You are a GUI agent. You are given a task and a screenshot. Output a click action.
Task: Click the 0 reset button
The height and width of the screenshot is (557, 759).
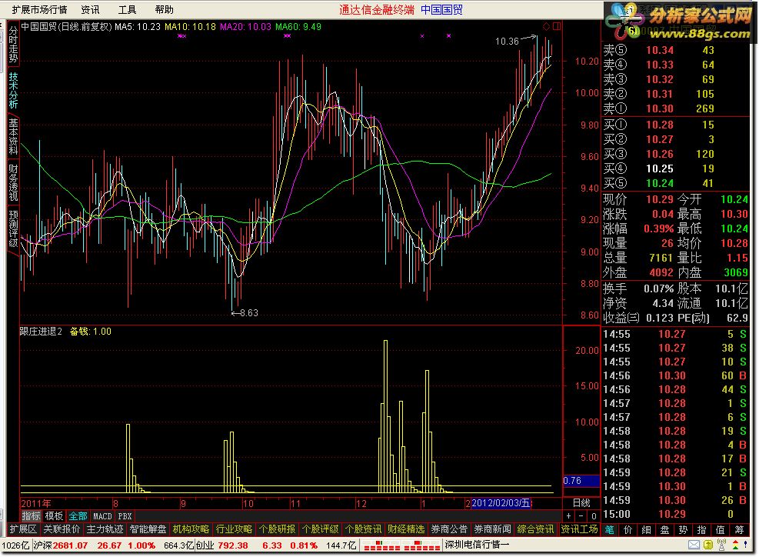tap(594, 516)
